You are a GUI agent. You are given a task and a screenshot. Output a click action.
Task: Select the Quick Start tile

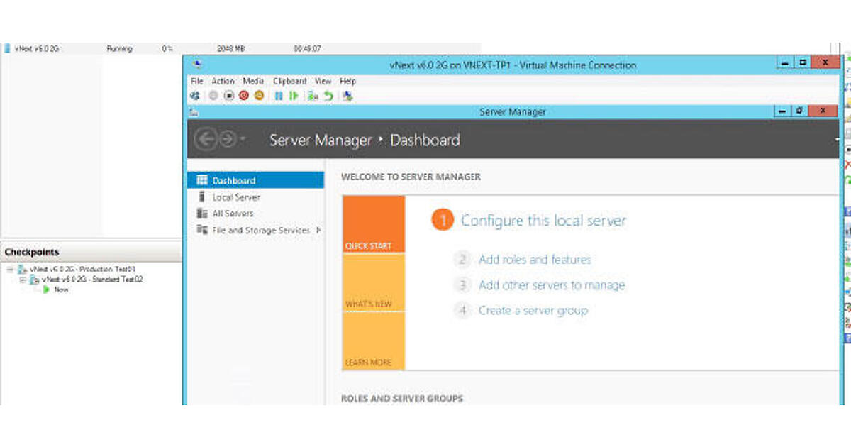point(374,225)
